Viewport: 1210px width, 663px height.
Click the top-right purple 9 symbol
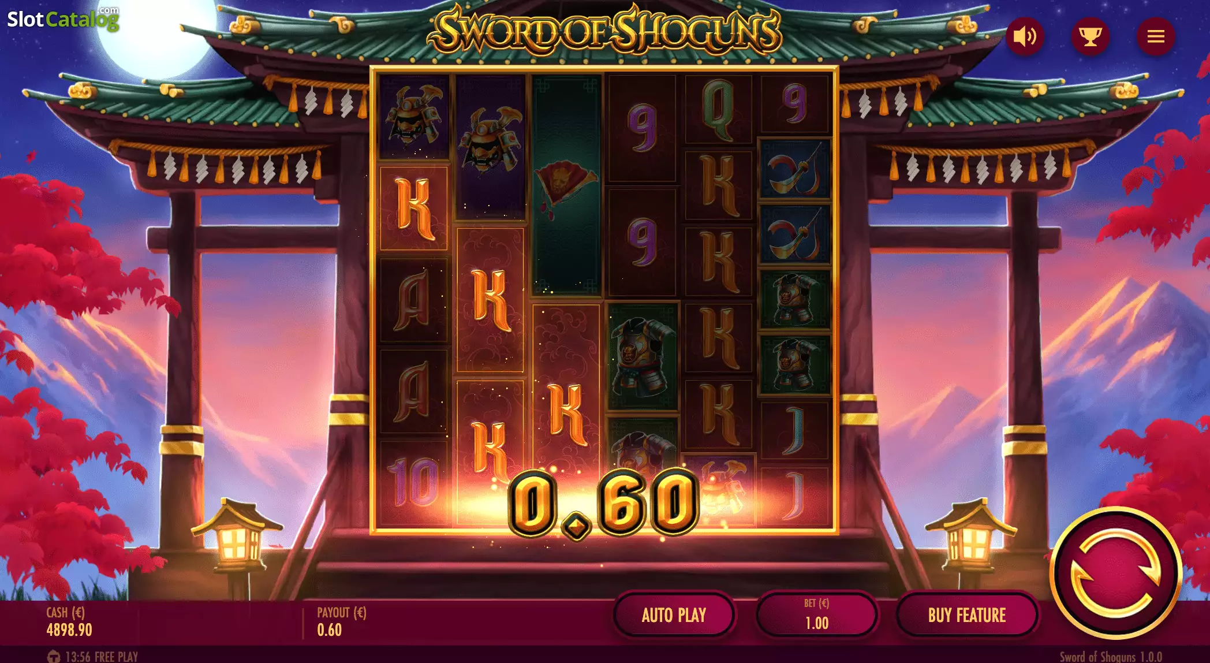point(795,105)
